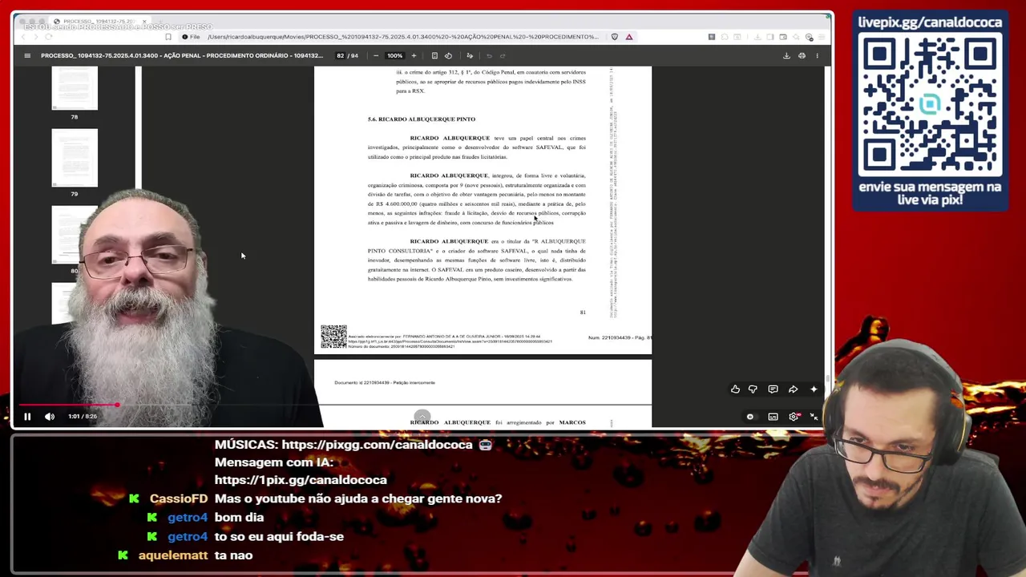Click the 'bom dia' chat message
The height and width of the screenshot is (577, 1026).
pos(239,518)
